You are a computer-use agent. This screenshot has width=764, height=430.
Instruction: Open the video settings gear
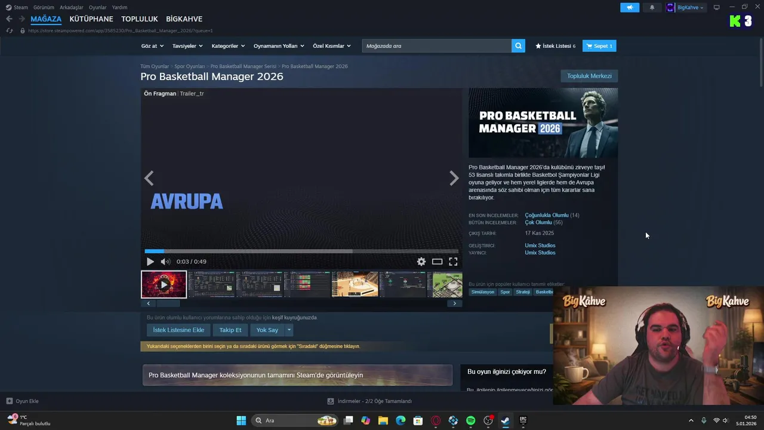(x=421, y=262)
